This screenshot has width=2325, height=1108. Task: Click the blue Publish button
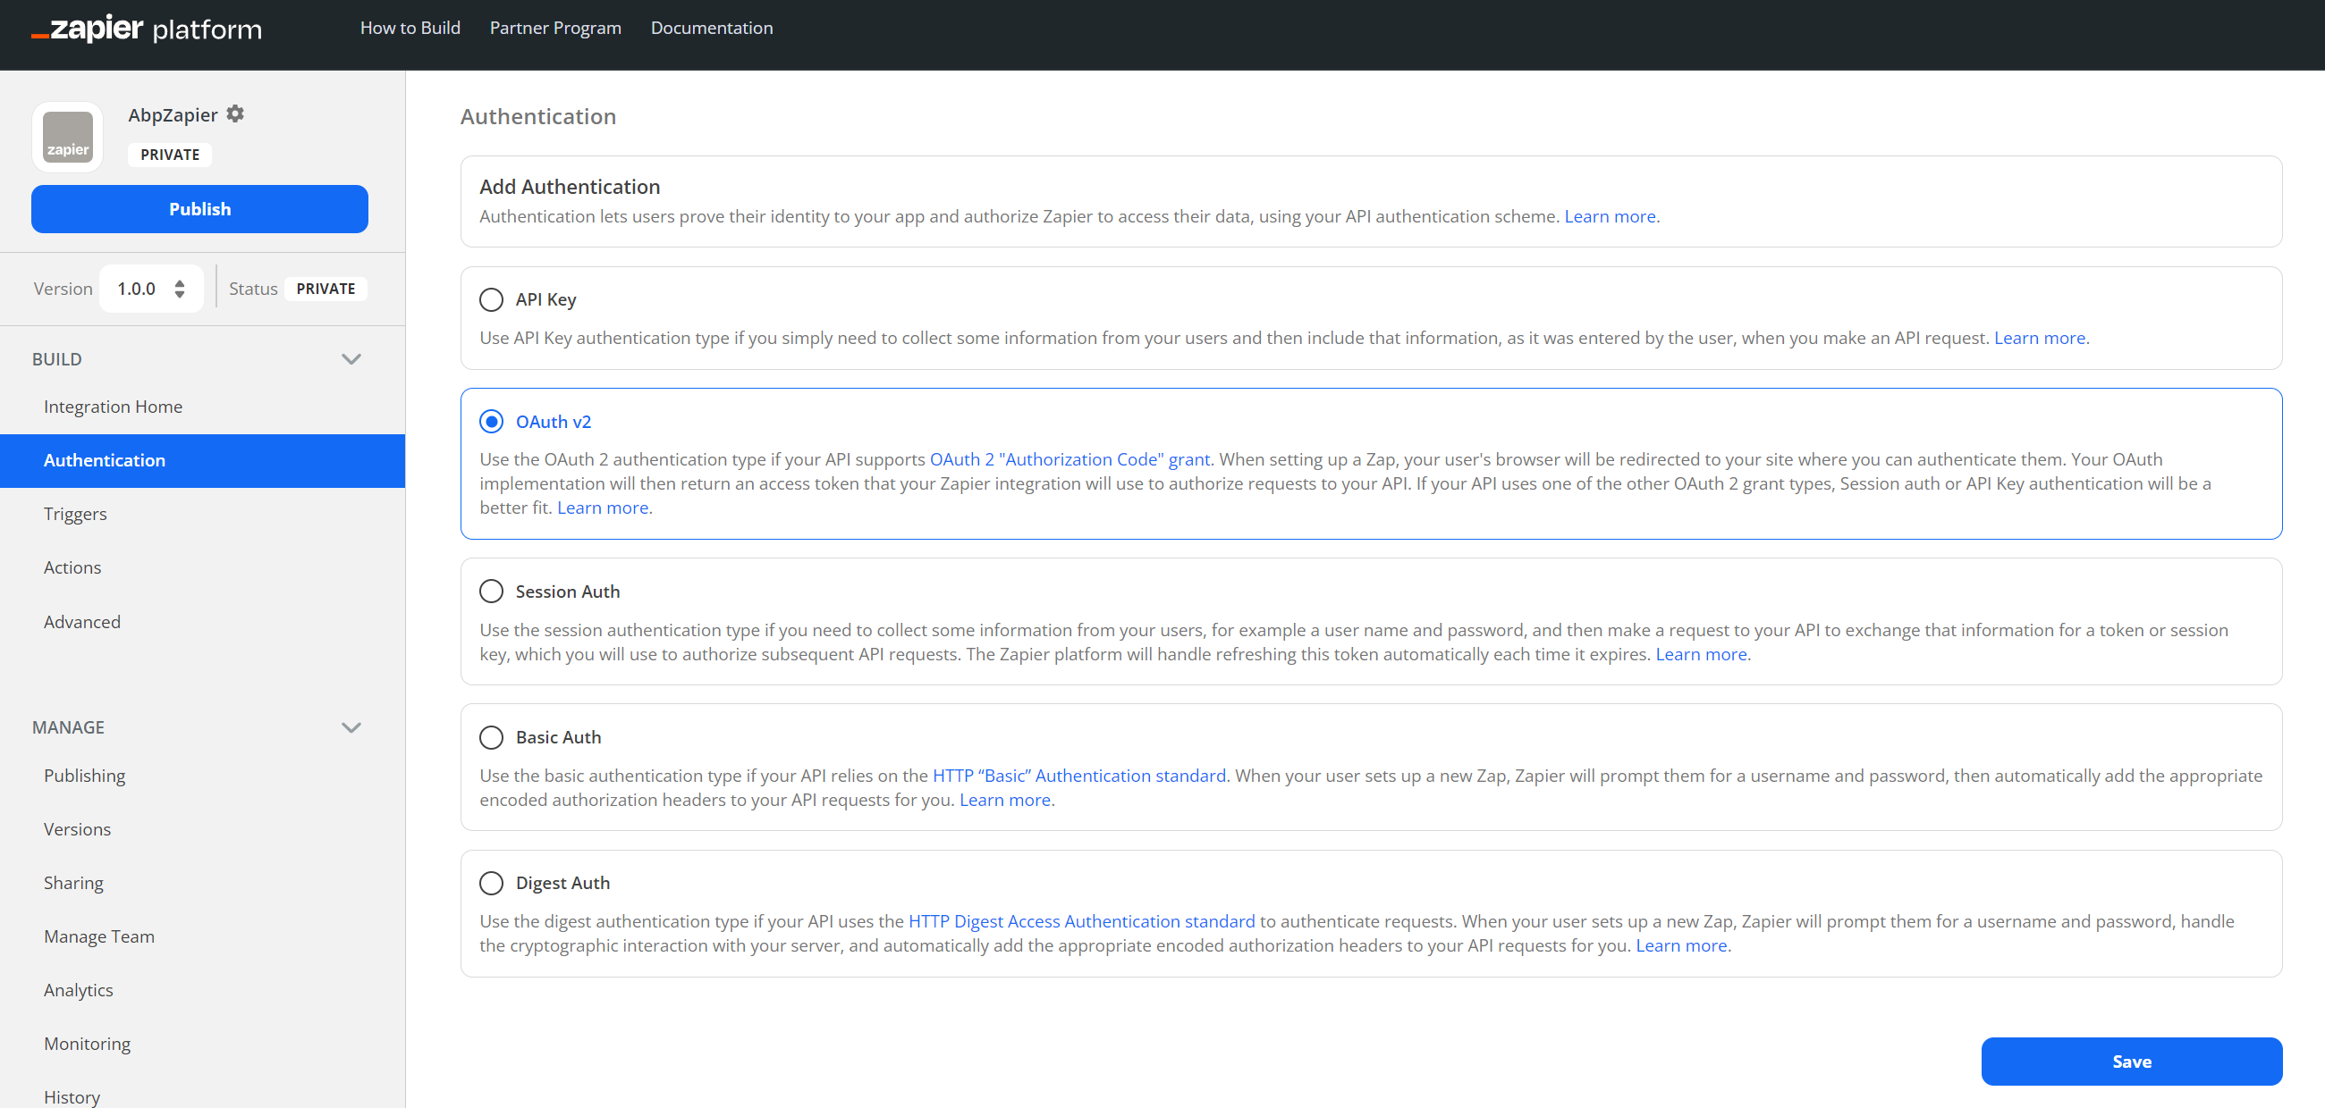pyautogui.click(x=199, y=209)
